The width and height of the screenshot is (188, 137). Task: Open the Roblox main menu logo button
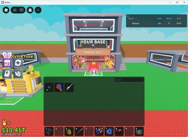6,10
